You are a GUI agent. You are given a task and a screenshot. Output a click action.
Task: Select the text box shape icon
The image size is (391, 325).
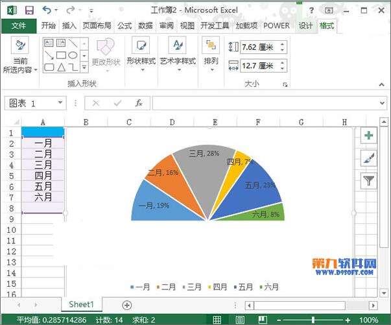tap(49, 43)
